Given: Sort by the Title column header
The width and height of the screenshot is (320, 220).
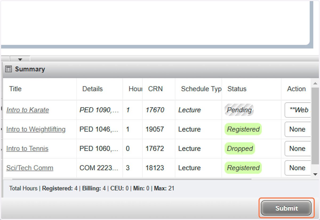Looking at the screenshot, I should point(15,89).
